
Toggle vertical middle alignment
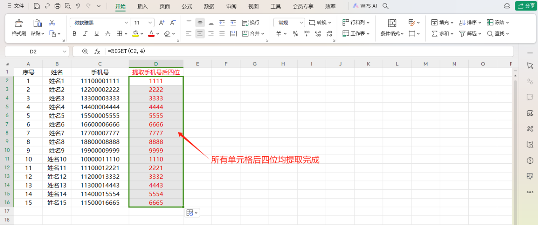tap(200, 23)
